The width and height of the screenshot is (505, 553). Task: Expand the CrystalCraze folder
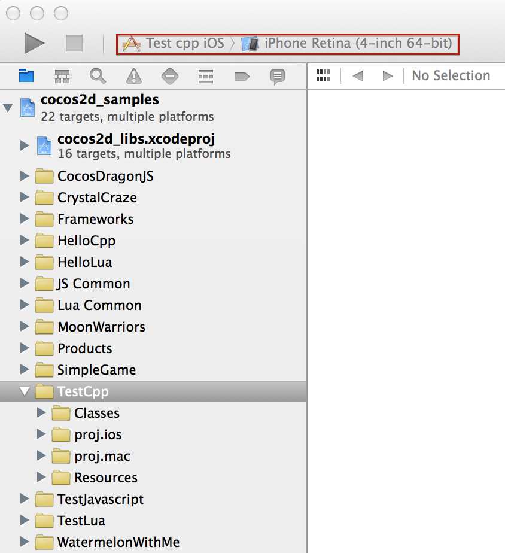click(x=25, y=197)
